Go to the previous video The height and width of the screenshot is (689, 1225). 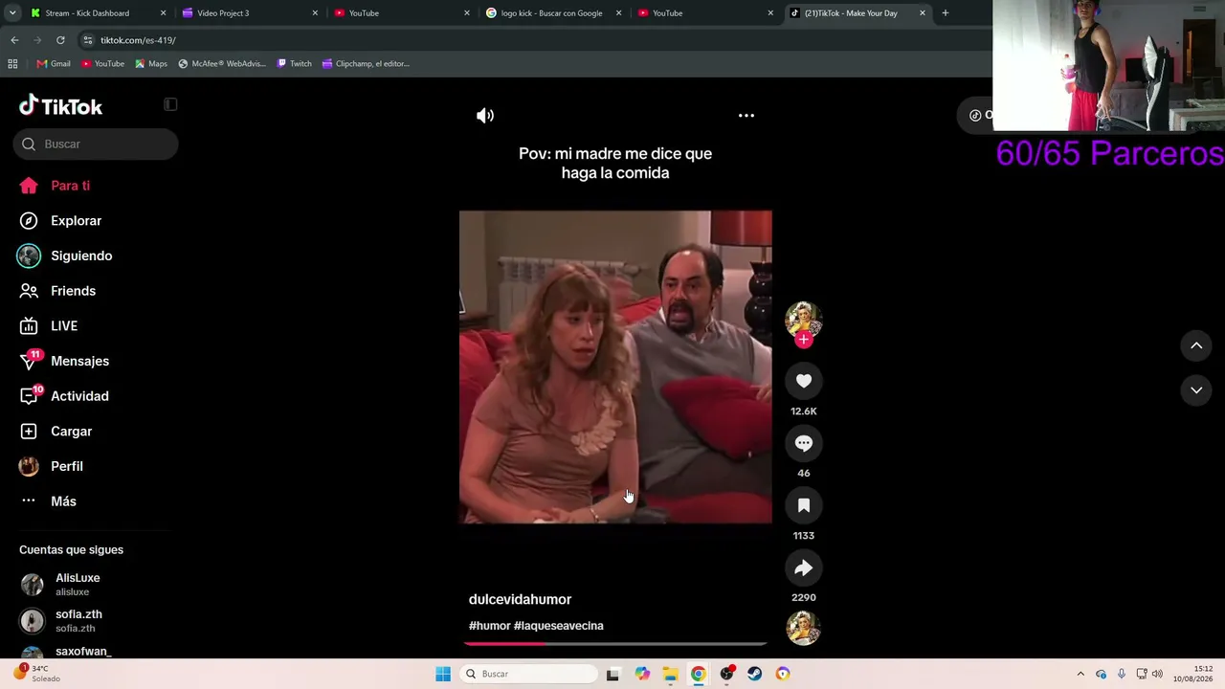pos(1196,345)
